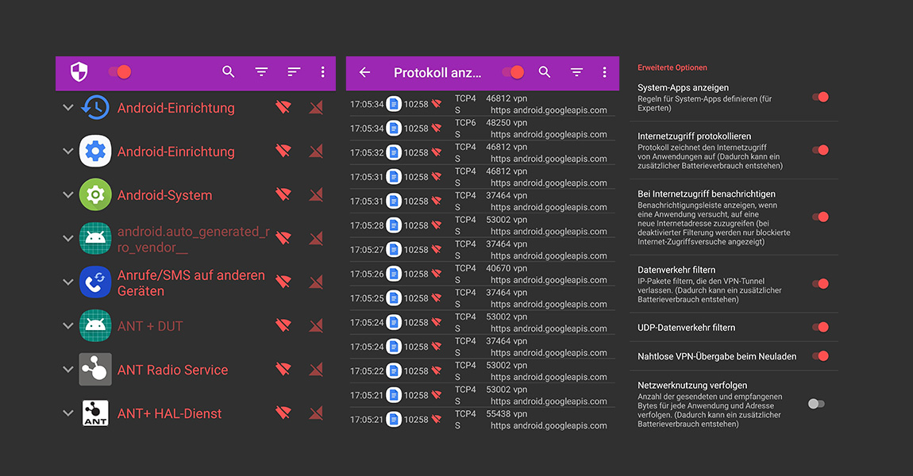Open search in the app list toolbar
The image size is (913, 476).
point(229,71)
